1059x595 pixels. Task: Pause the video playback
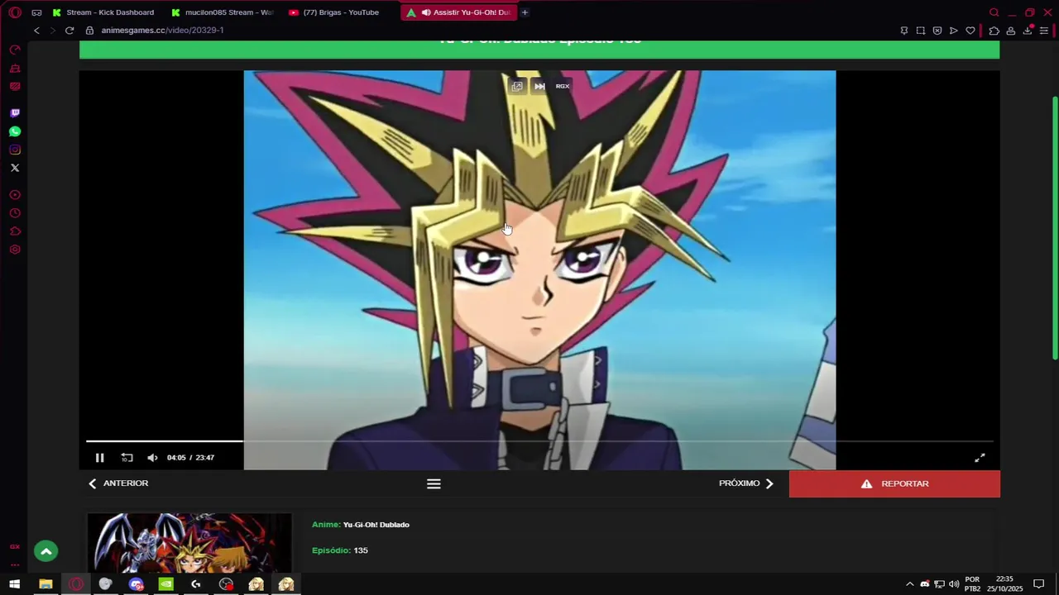99,458
